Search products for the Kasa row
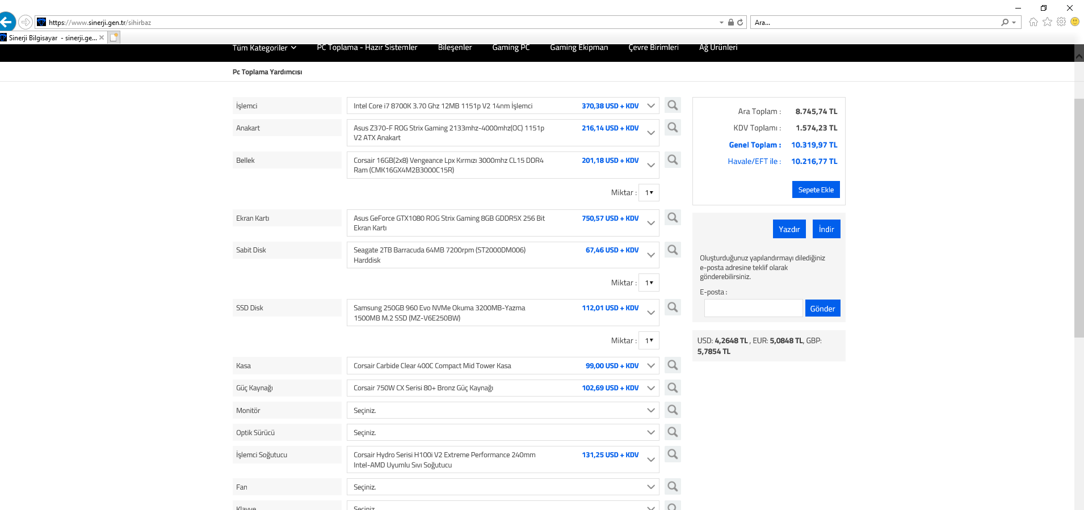The height and width of the screenshot is (510, 1084). (673, 365)
